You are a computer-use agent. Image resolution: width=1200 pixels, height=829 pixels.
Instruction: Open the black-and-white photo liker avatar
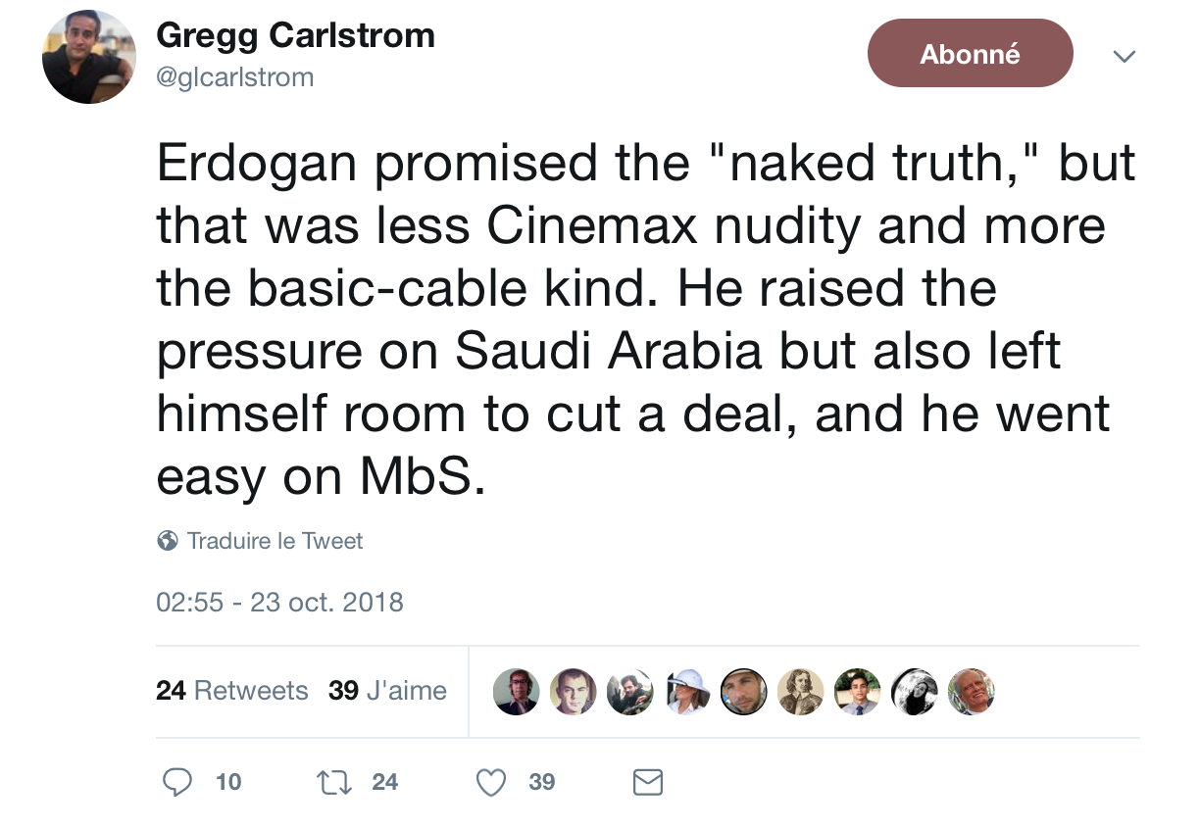tap(914, 692)
